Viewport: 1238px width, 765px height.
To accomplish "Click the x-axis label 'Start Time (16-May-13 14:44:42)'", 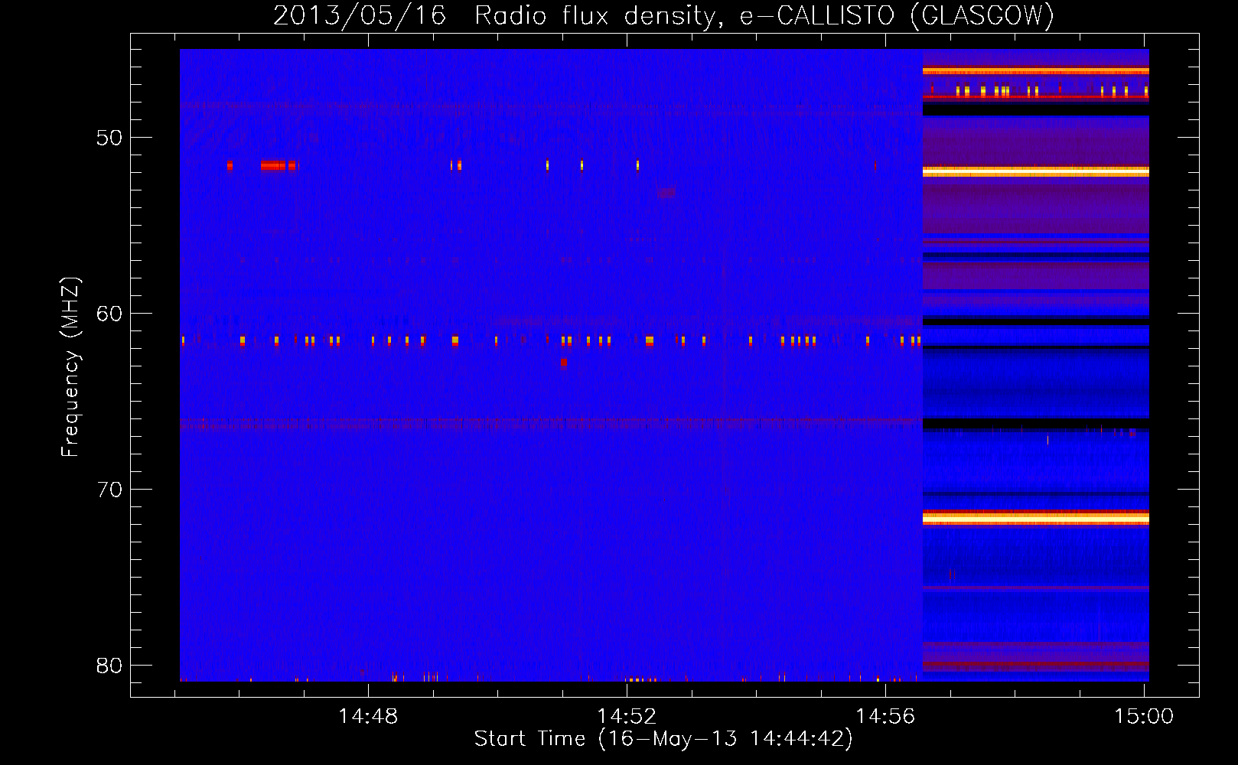I will click(x=663, y=739).
